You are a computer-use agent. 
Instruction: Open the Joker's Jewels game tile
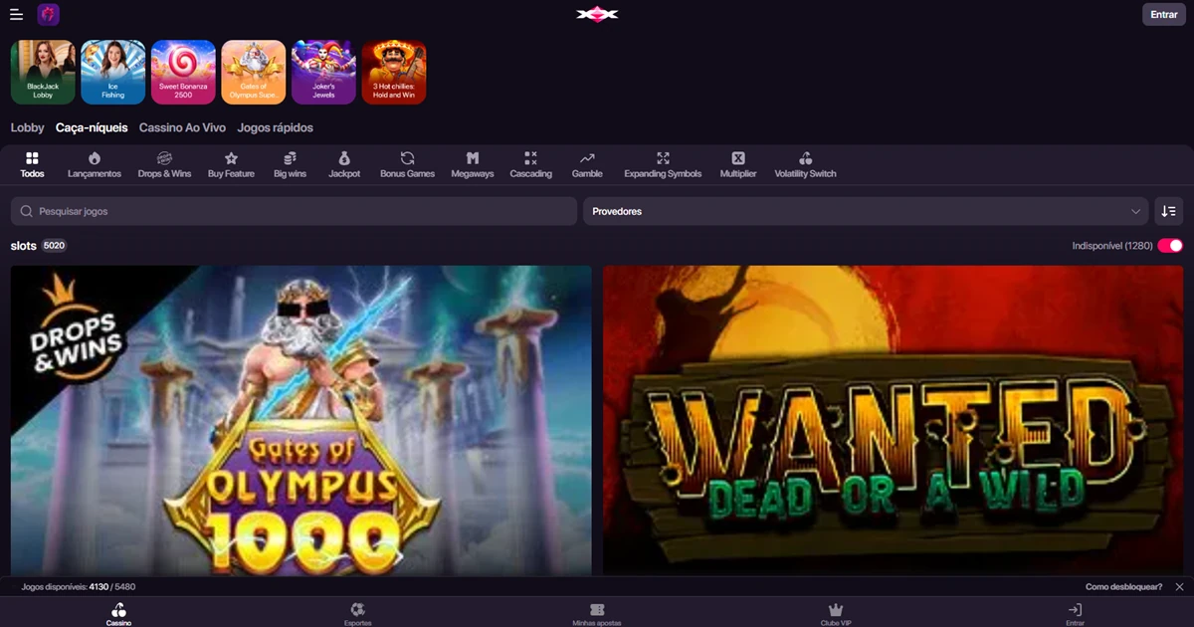323,73
